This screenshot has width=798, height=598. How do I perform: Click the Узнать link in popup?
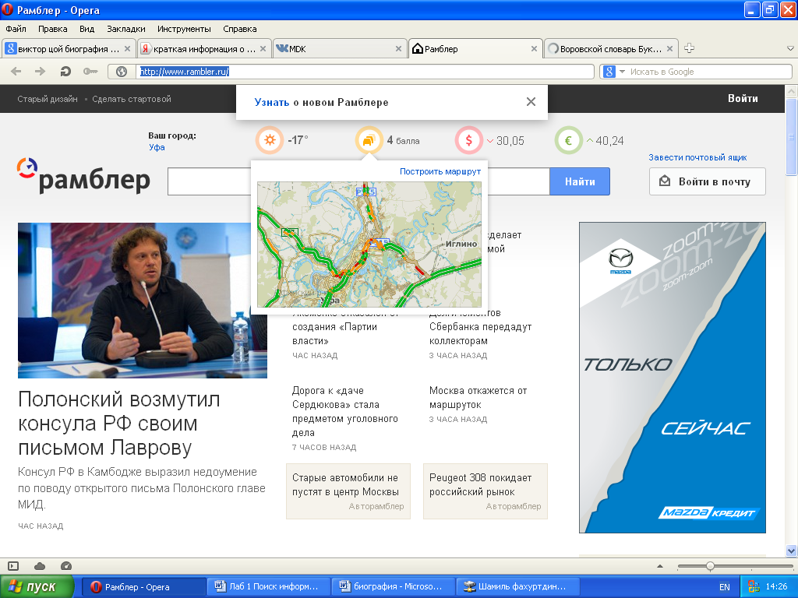click(x=272, y=102)
